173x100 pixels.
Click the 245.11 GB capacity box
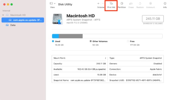153,19
